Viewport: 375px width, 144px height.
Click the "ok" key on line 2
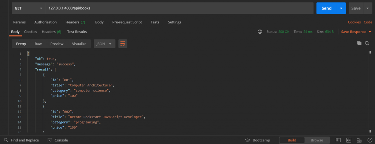click(x=39, y=59)
